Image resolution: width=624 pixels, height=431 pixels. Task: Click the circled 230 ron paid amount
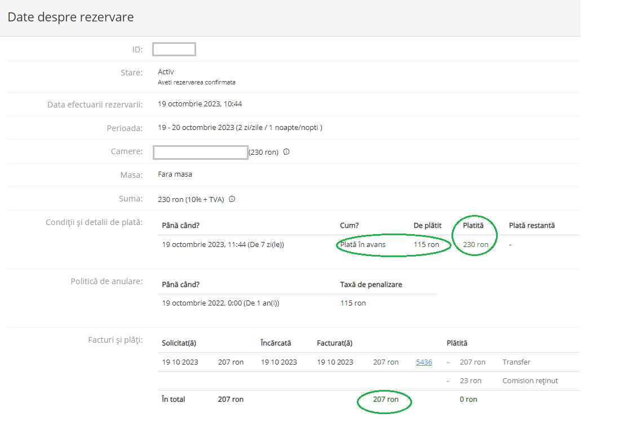pyautogui.click(x=475, y=245)
